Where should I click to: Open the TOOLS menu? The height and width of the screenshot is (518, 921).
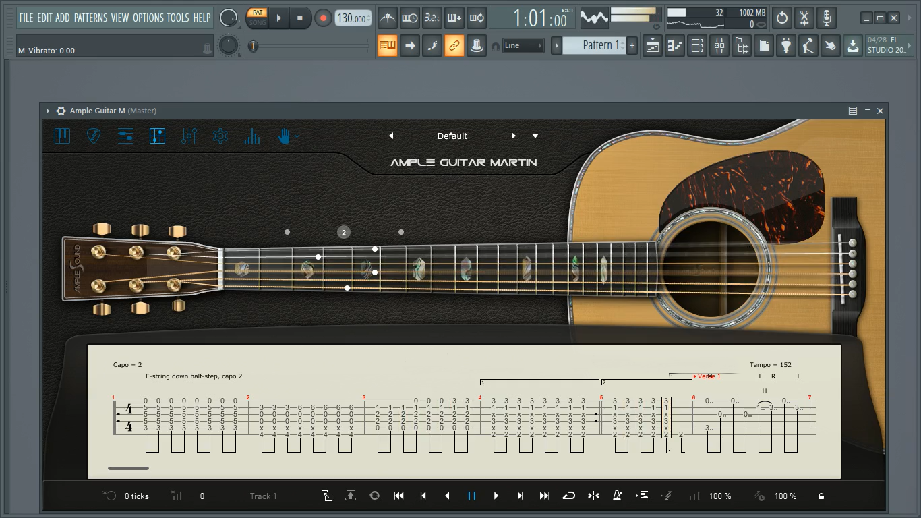coord(179,18)
